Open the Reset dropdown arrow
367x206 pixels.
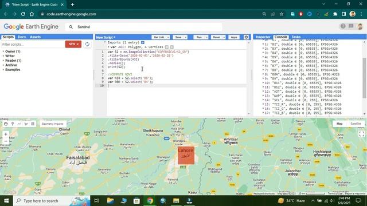click(224, 37)
